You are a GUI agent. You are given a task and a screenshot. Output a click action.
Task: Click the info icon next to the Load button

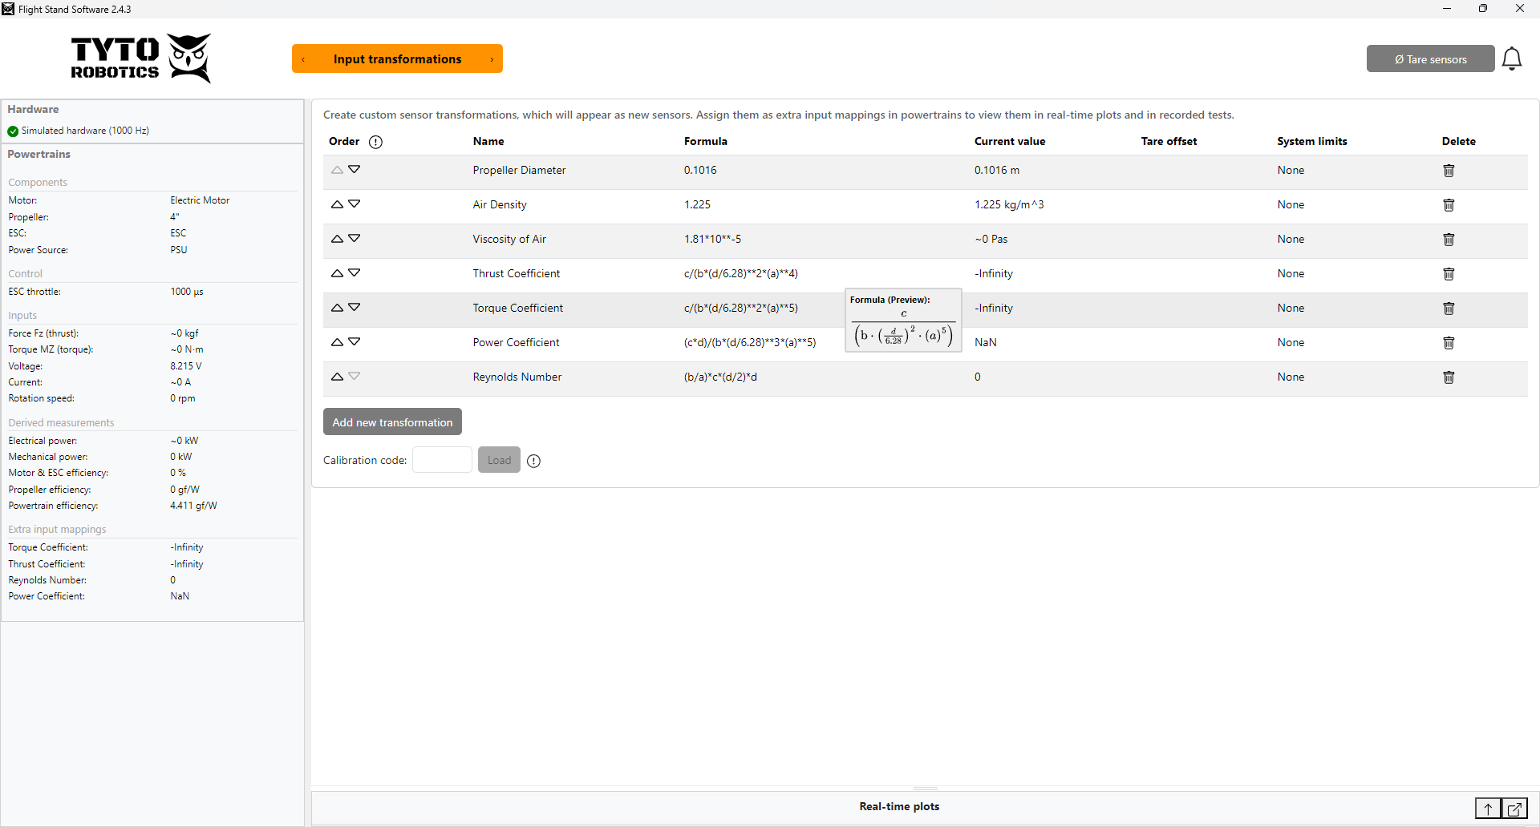click(x=533, y=461)
